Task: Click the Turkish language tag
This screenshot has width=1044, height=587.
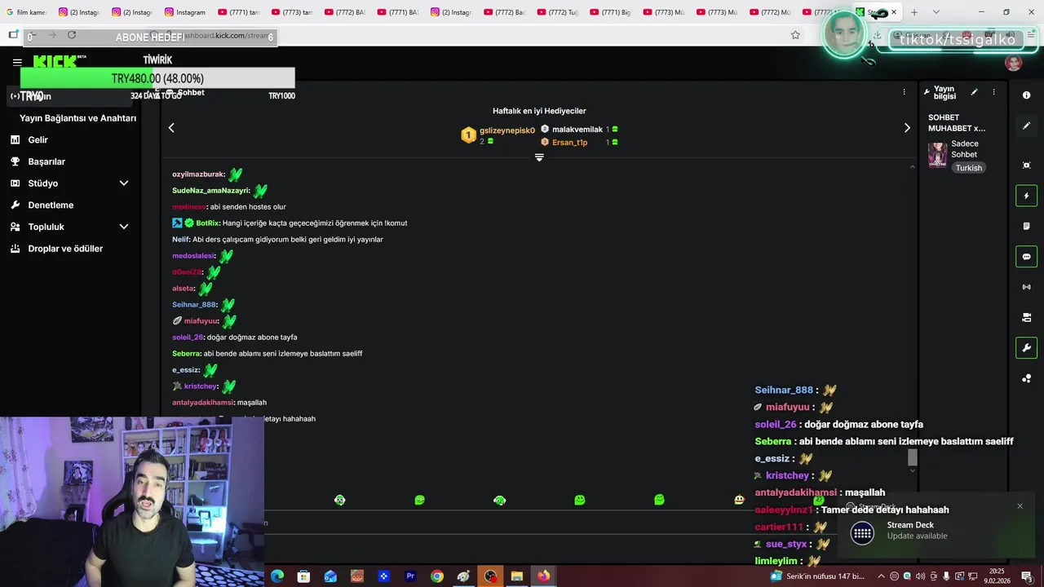Action: (969, 168)
